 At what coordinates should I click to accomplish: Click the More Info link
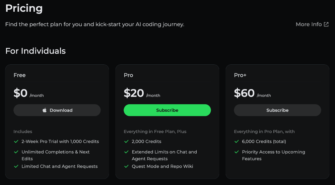pyautogui.click(x=309, y=24)
